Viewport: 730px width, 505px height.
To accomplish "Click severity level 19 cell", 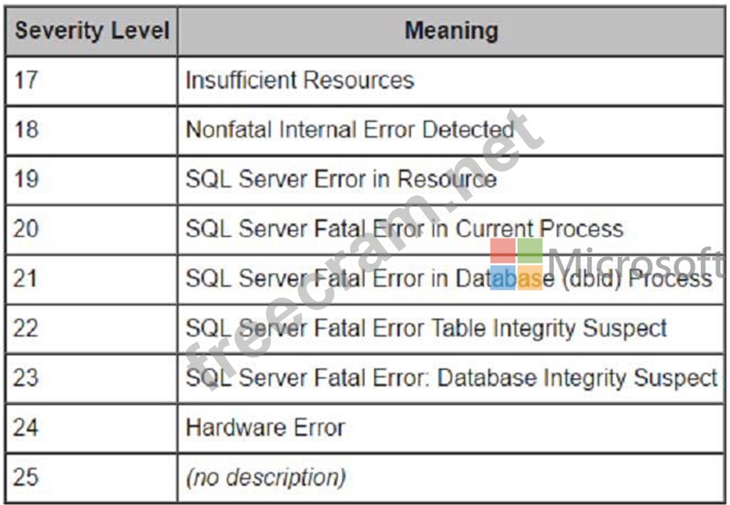I will tap(91, 180).
